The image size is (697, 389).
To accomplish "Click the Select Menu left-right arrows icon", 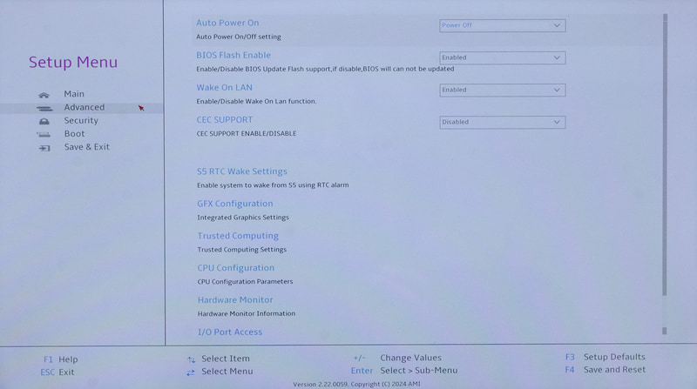I will click(x=191, y=372).
